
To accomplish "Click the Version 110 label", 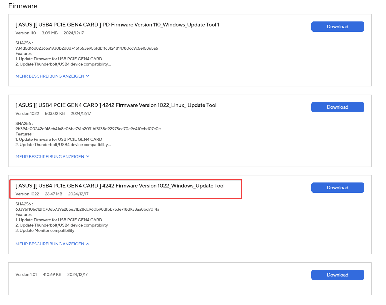I will pyautogui.click(x=26, y=33).
